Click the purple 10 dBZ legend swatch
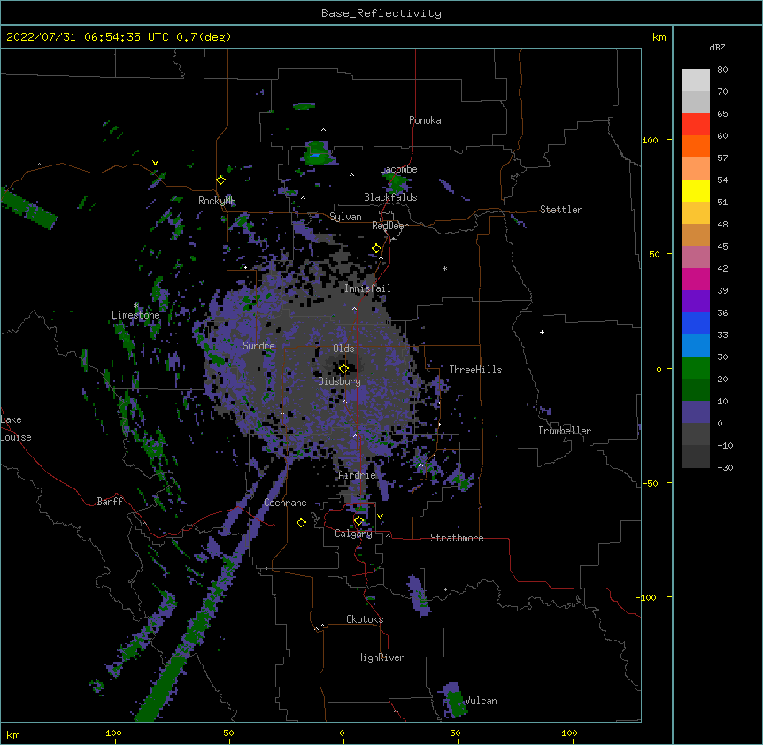This screenshot has width=763, height=745. click(696, 412)
